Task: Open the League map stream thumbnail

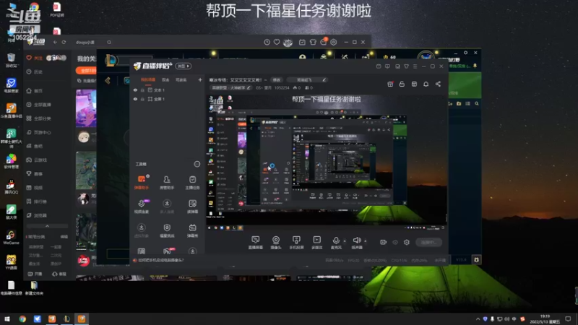Action: tap(86, 170)
